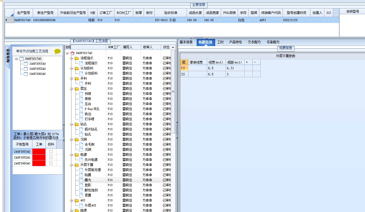This screenshot has width=365, height=212.
Task: Click the 电镀 folder icon
Action: pyautogui.click(x=77, y=155)
